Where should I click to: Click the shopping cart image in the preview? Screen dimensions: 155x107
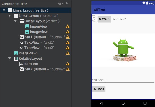(x=94, y=17)
